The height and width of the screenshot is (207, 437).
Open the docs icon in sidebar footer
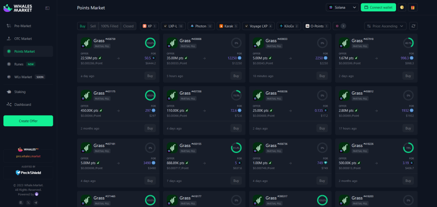21,203
